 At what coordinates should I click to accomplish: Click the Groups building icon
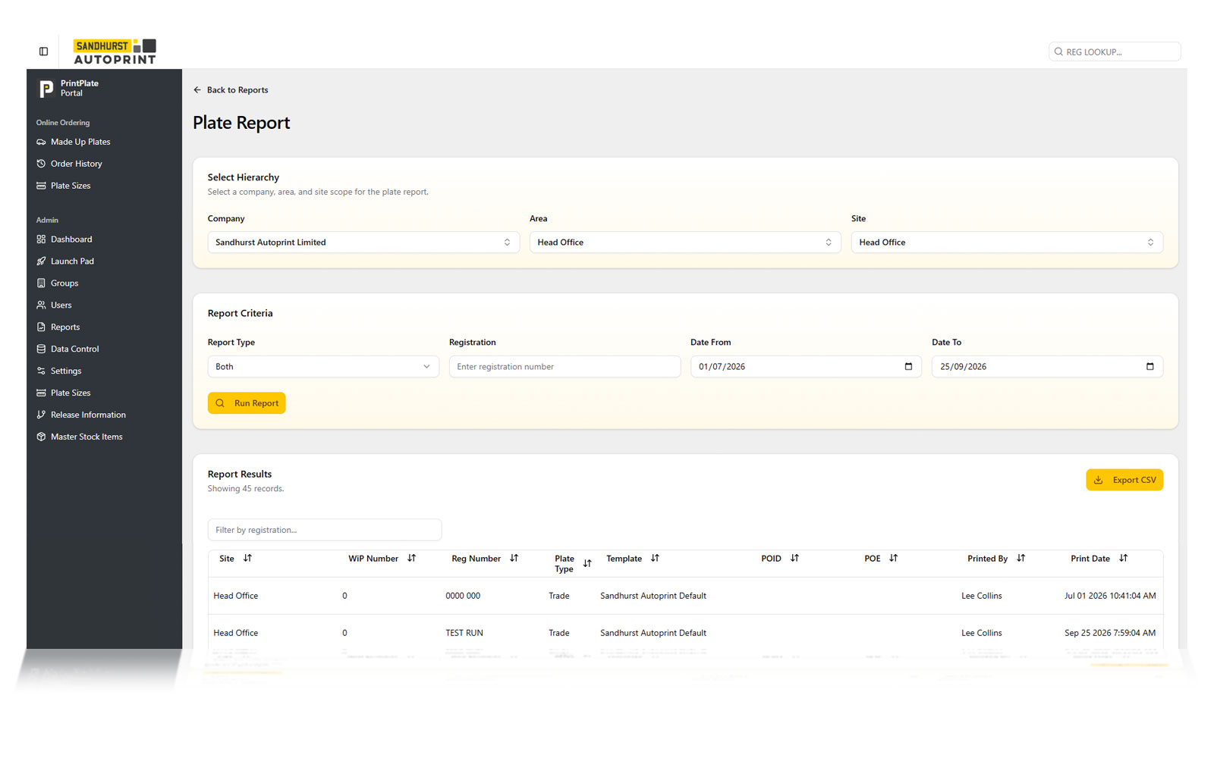pos(41,283)
